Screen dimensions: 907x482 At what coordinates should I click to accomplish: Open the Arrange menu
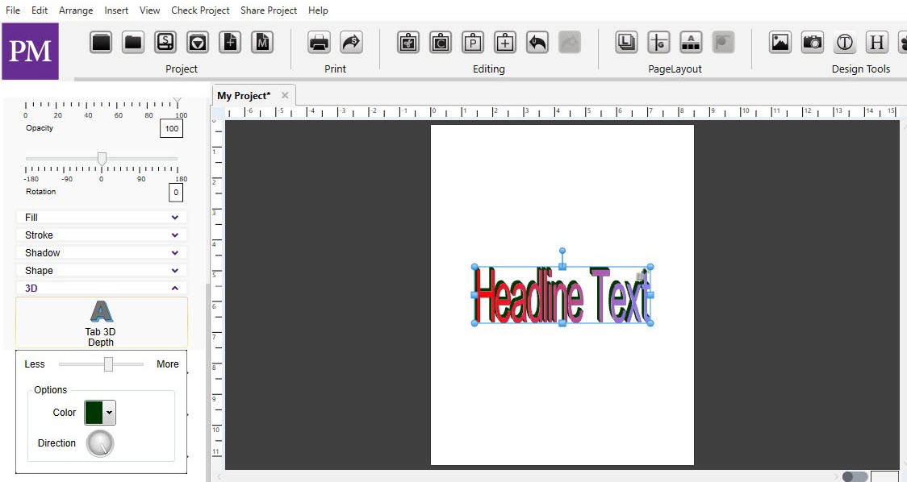76,10
